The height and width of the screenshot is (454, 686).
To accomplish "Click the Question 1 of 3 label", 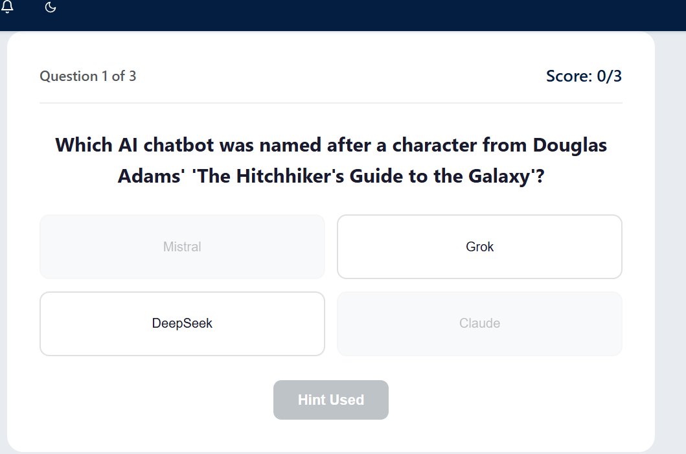I will 88,76.
